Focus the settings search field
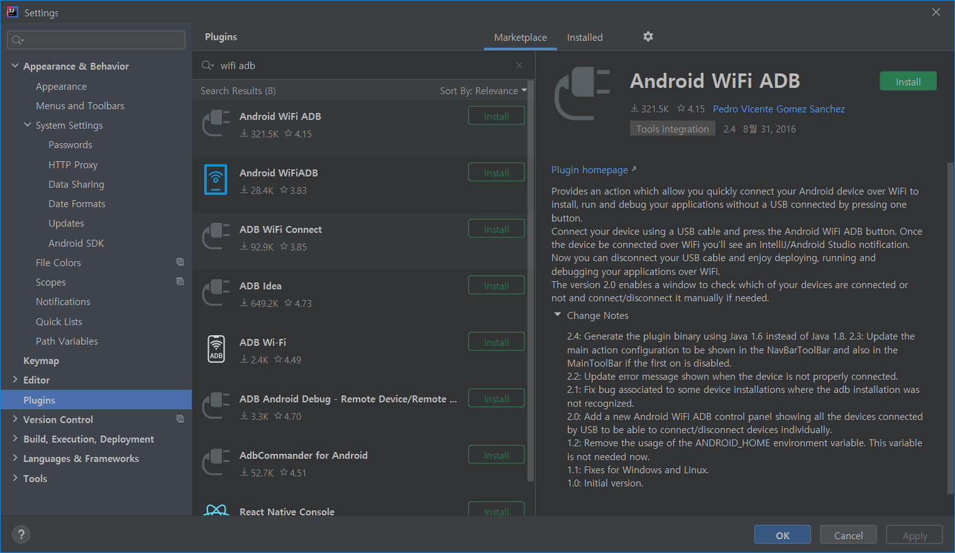The height and width of the screenshot is (553, 955). point(96,40)
